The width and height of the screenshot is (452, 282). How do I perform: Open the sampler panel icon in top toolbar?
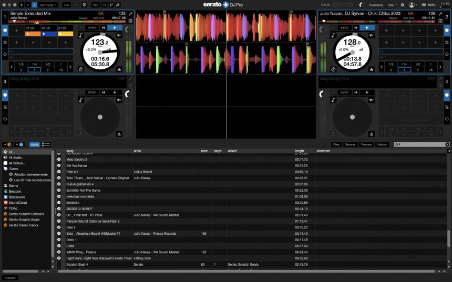point(111,5)
